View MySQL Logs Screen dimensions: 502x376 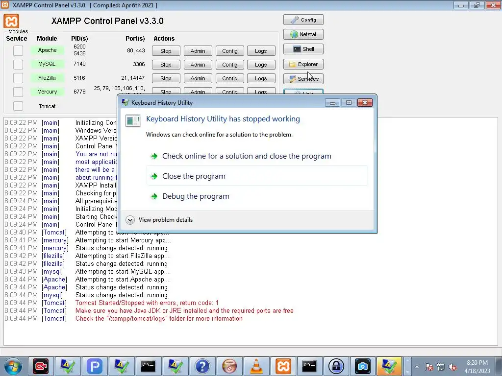pos(261,65)
